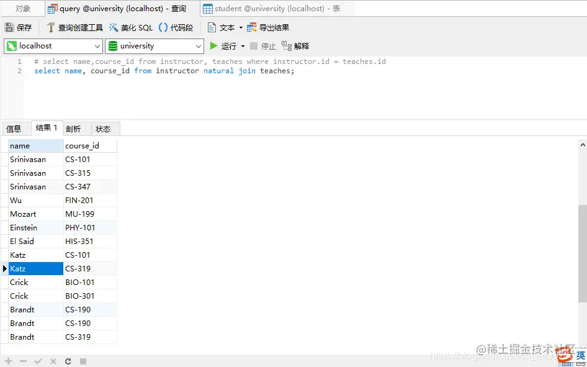This screenshot has height=367, width=587.
Task: Select the El Said name cell
Action: click(x=36, y=241)
